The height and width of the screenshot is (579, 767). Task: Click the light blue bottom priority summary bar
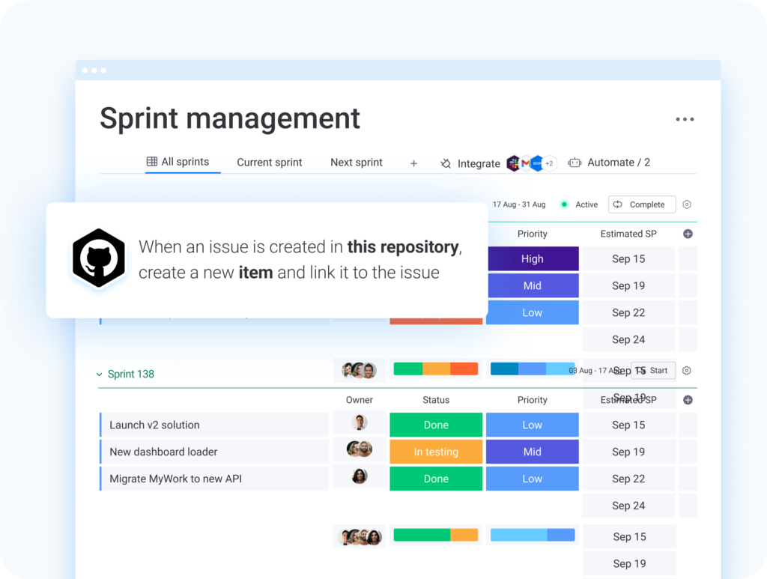coord(533,535)
